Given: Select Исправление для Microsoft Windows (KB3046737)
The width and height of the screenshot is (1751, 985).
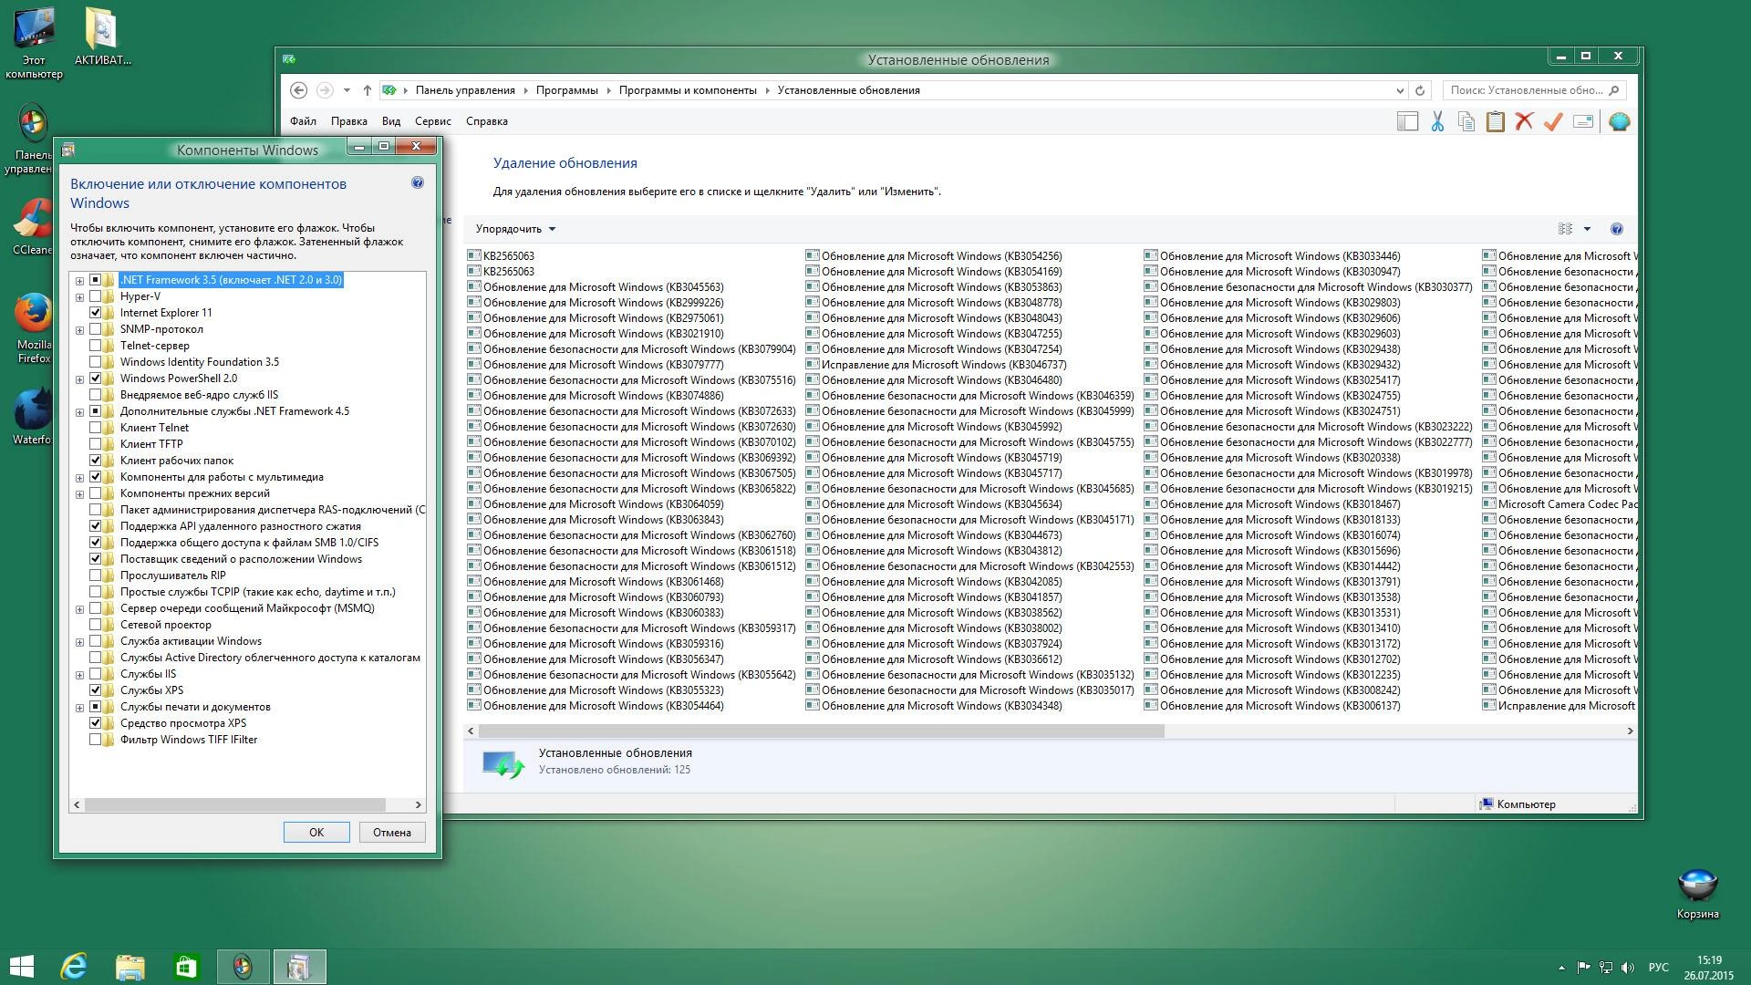Looking at the screenshot, I should coord(937,365).
